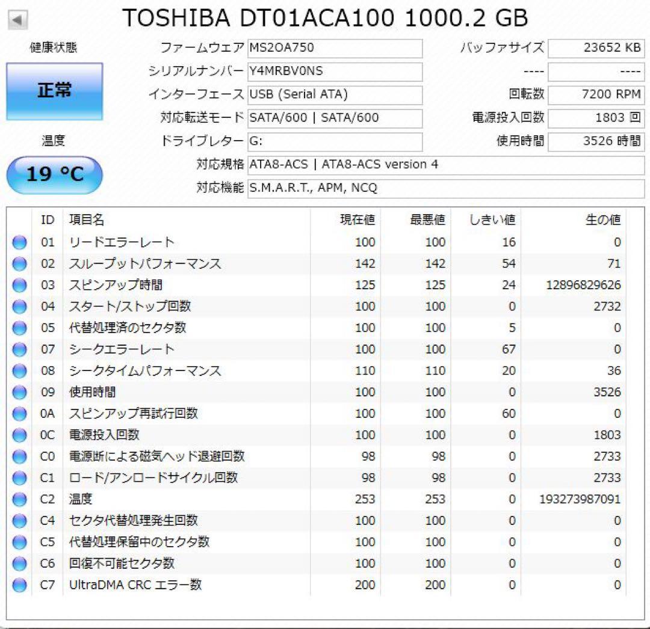Screen dimensions: 650x629
Task: Go to previous disk with the left arrow
Action: point(18,19)
